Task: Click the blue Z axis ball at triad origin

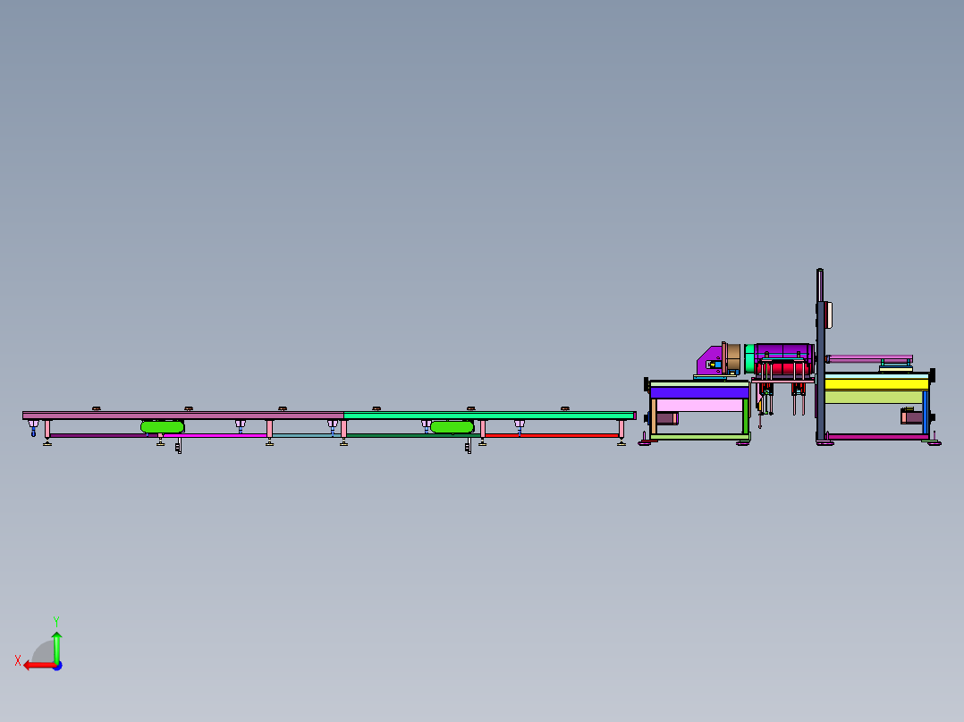Action: click(x=58, y=666)
